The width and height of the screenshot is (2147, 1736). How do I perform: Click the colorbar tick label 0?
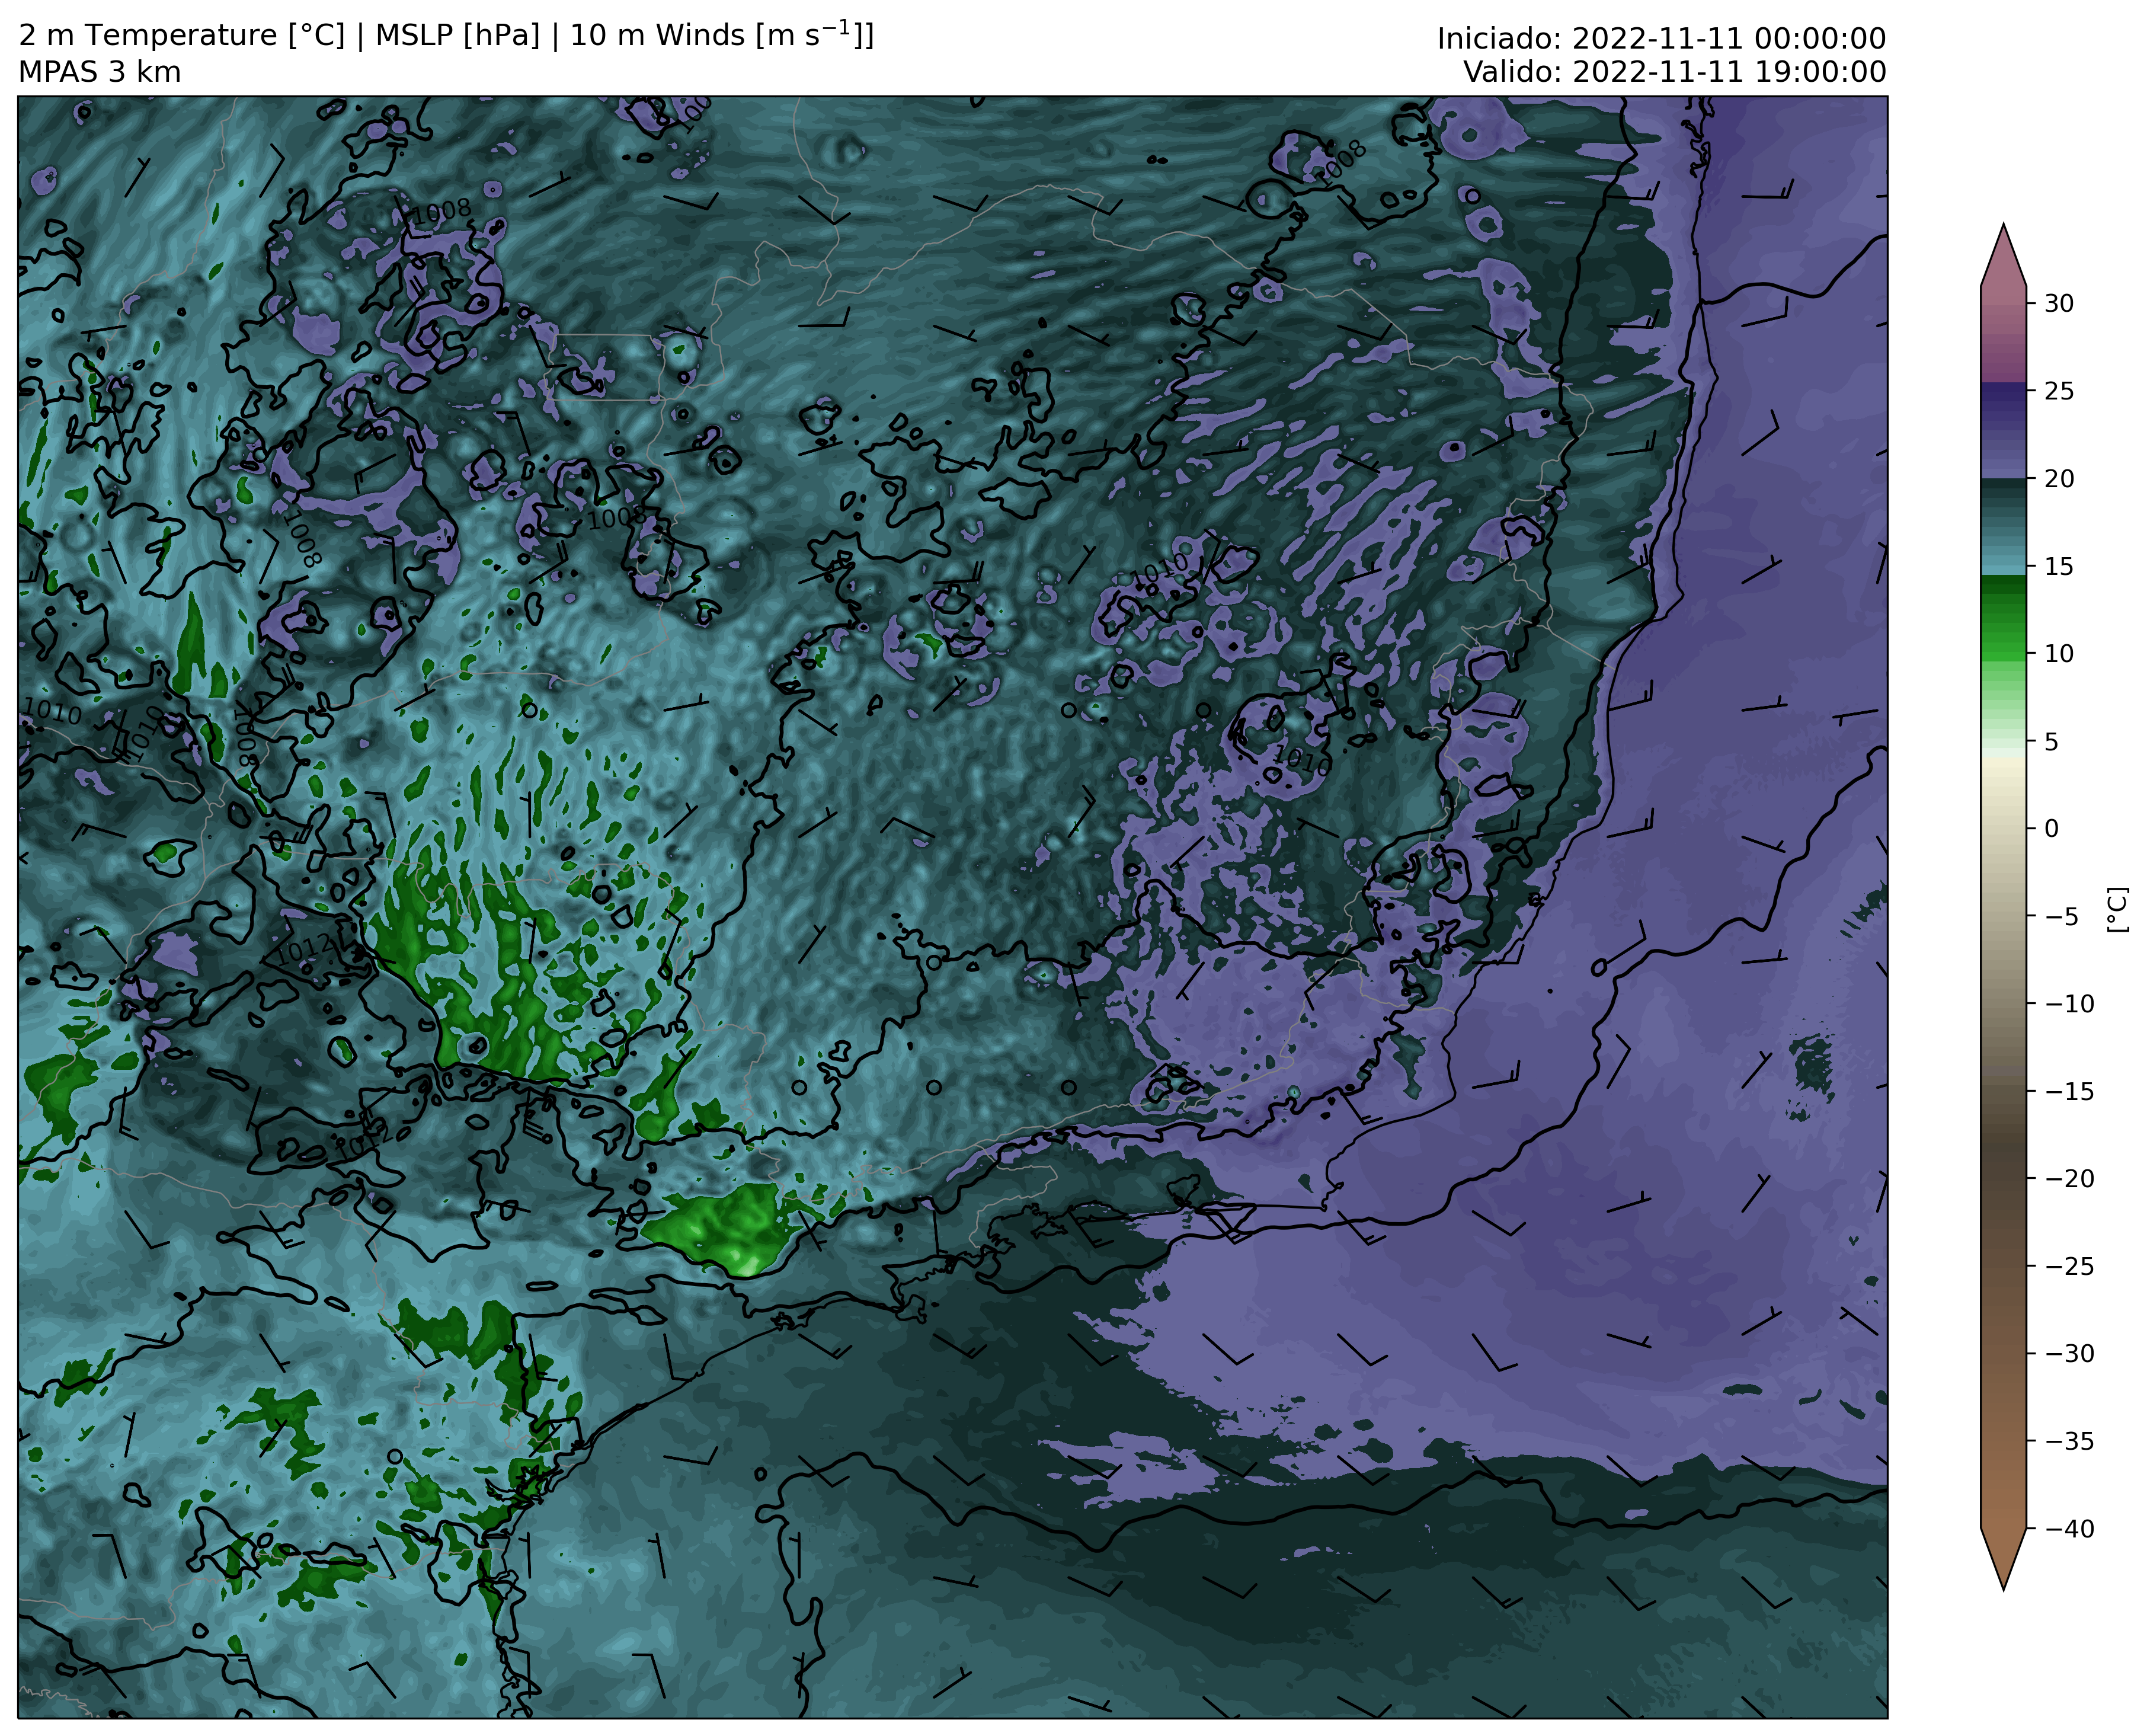pyautogui.click(x=2051, y=828)
